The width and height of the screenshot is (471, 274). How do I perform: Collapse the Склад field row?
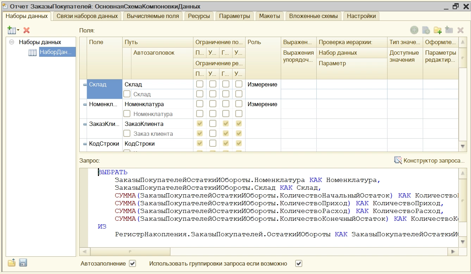(x=85, y=85)
